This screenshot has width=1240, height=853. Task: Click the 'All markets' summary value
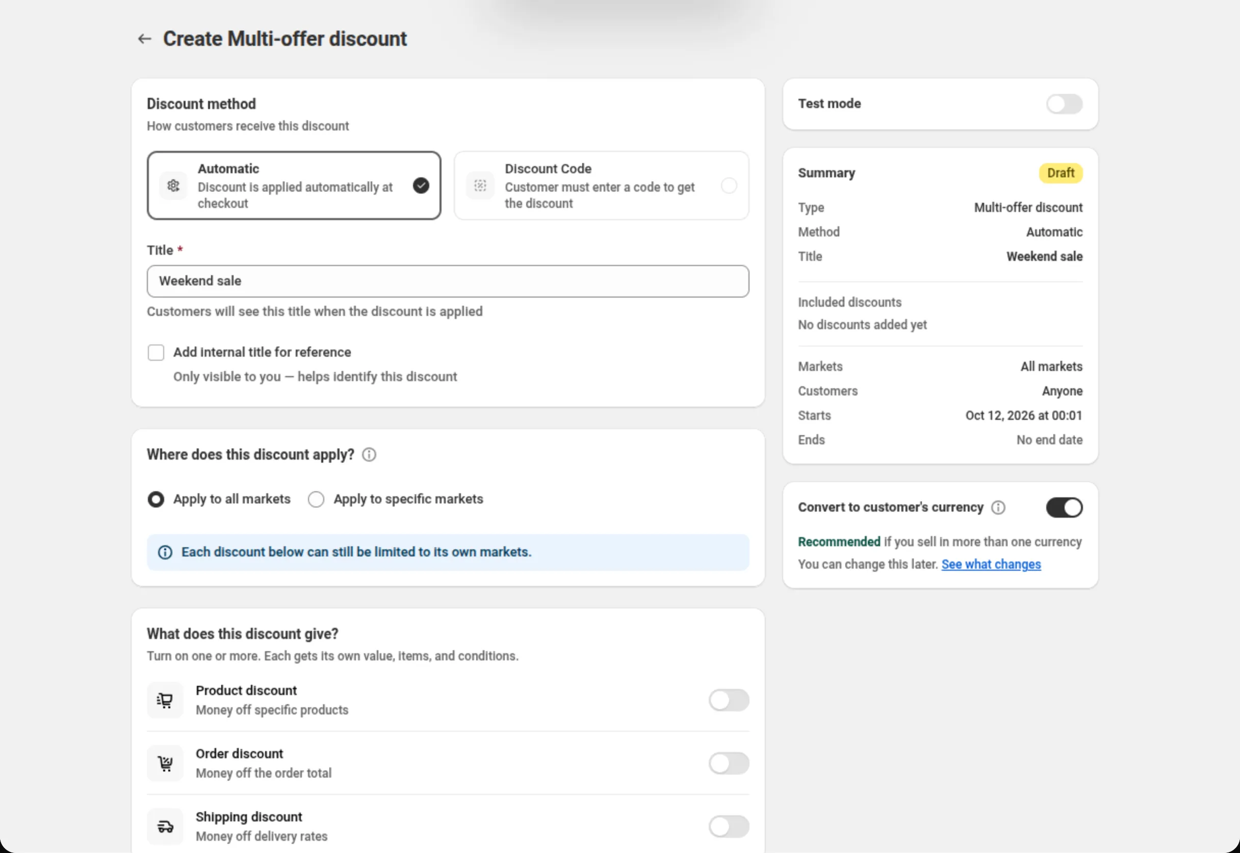(1051, 367)
